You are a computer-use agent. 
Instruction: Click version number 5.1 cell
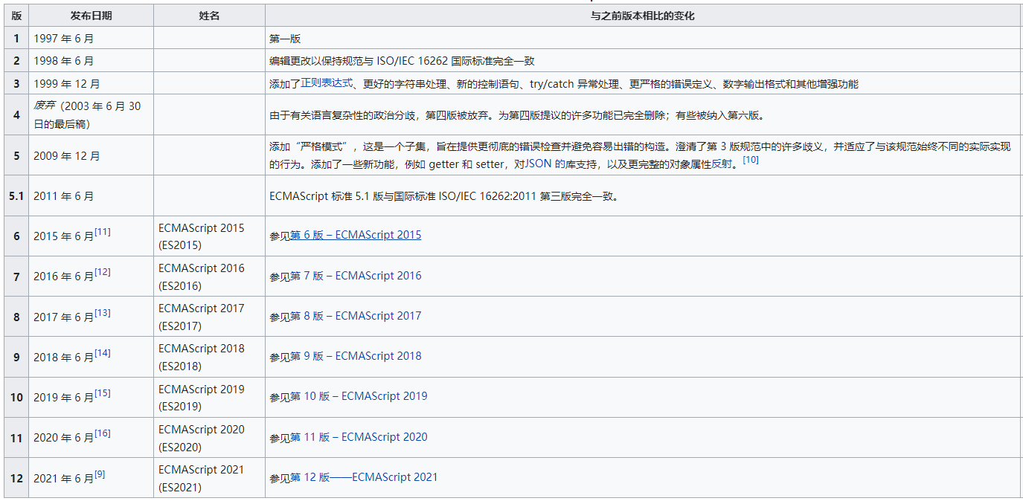(x=16, y=196)
